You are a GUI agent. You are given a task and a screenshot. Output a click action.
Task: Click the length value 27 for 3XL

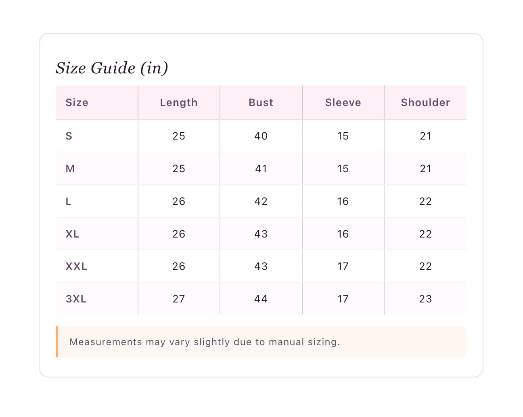[x=179, y=299]
